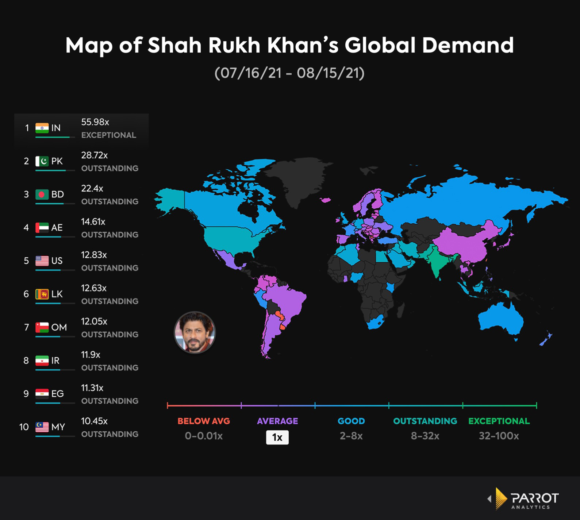Click the EXCEPTIONAL label under India's value
580x520 pixels.
coord(109,135)
